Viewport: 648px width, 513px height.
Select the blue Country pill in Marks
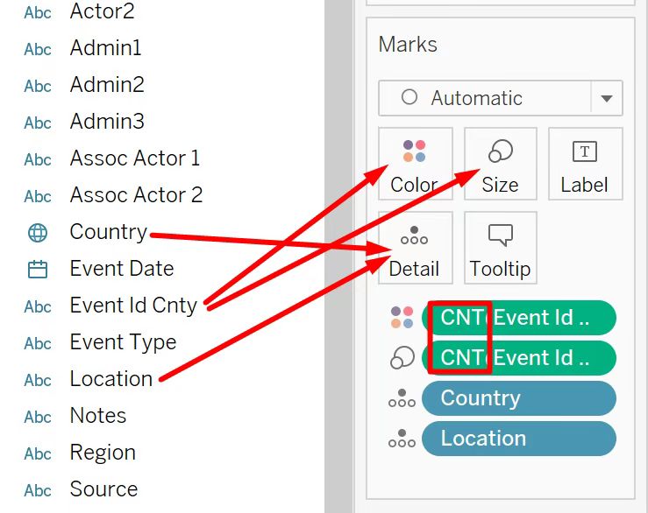pyautogui.click(x=518, y=398)
